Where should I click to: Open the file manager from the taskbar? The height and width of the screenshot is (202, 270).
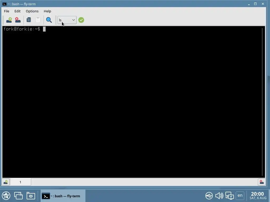(31, 196)
